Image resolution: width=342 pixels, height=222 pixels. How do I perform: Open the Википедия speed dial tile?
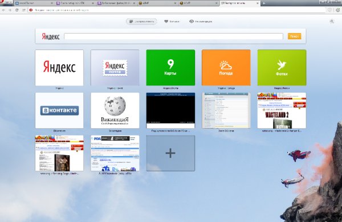(115, 110)
